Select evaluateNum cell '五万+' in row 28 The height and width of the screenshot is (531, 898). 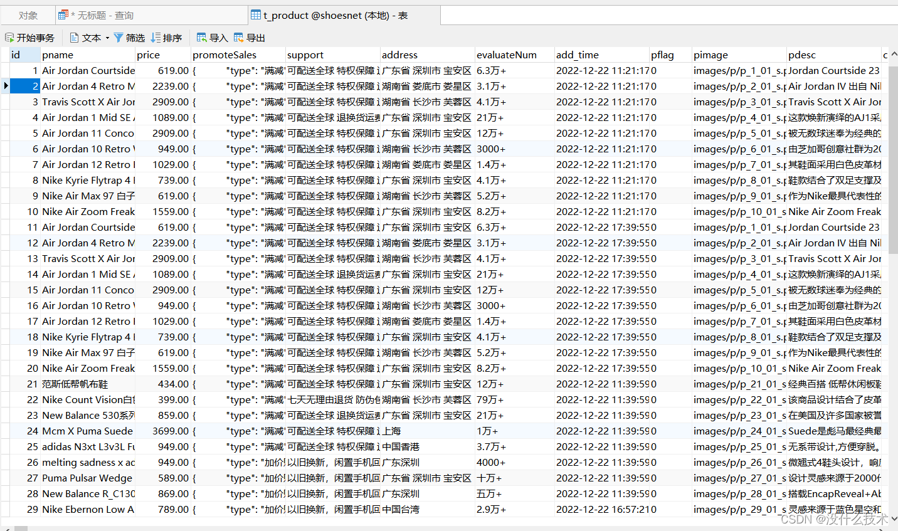coord(515,493)
